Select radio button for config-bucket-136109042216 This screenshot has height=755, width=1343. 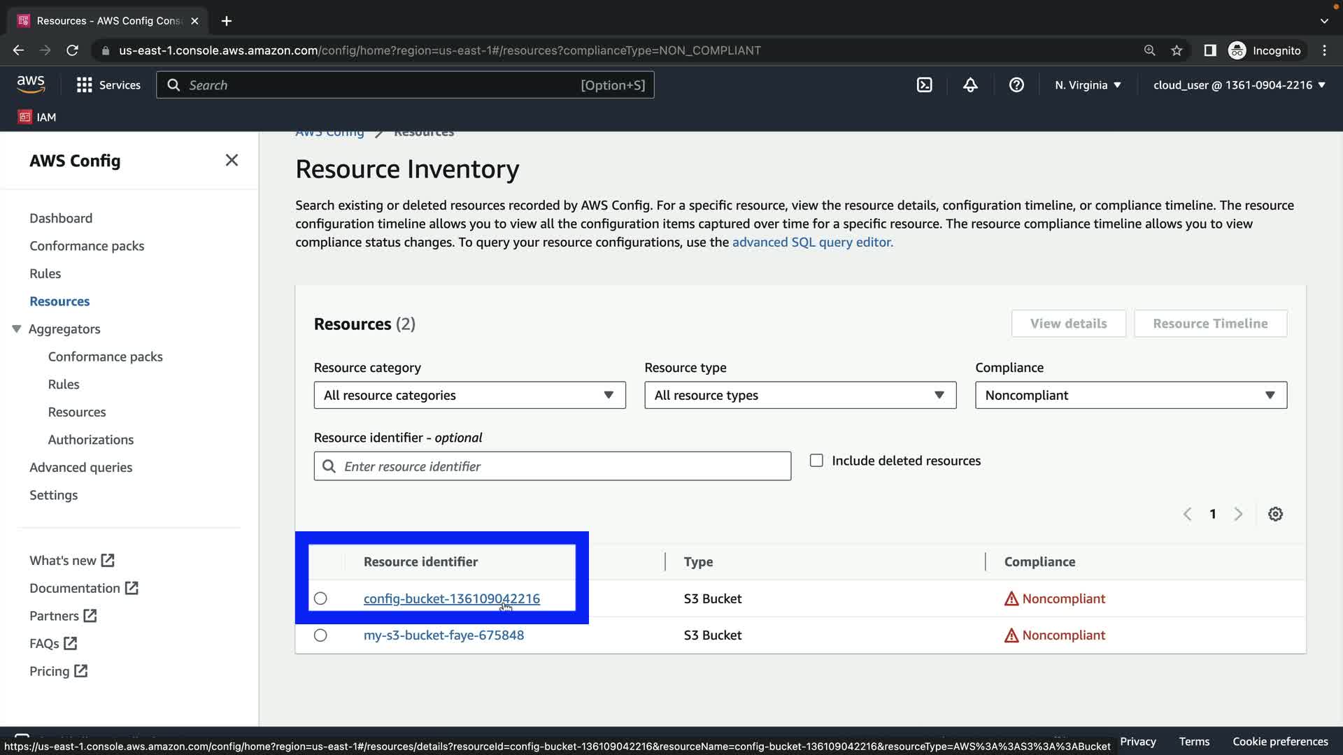click(x=320, y=598)
